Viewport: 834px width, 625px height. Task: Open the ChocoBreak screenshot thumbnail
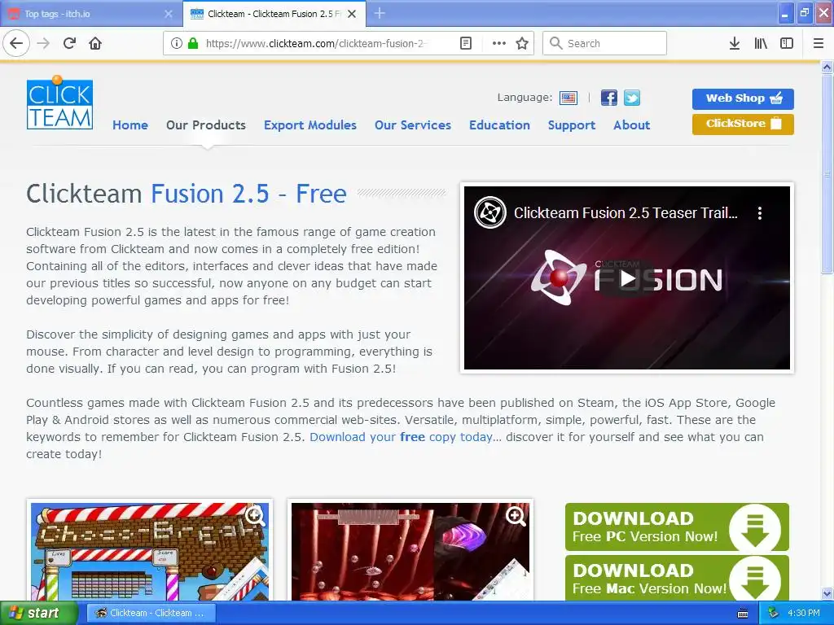(x=150, y=552)
